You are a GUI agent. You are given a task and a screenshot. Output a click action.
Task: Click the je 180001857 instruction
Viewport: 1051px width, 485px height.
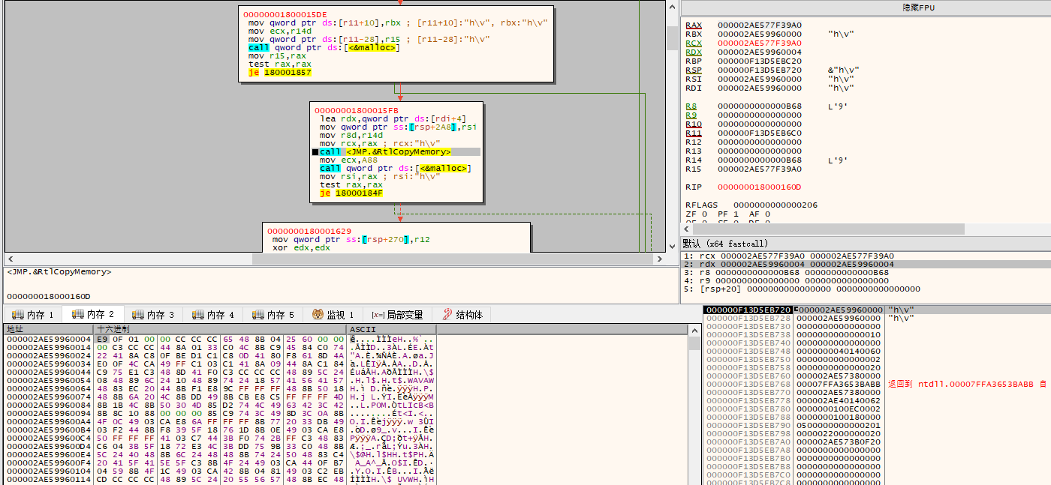pyautogui.click(x=280, y=73)
